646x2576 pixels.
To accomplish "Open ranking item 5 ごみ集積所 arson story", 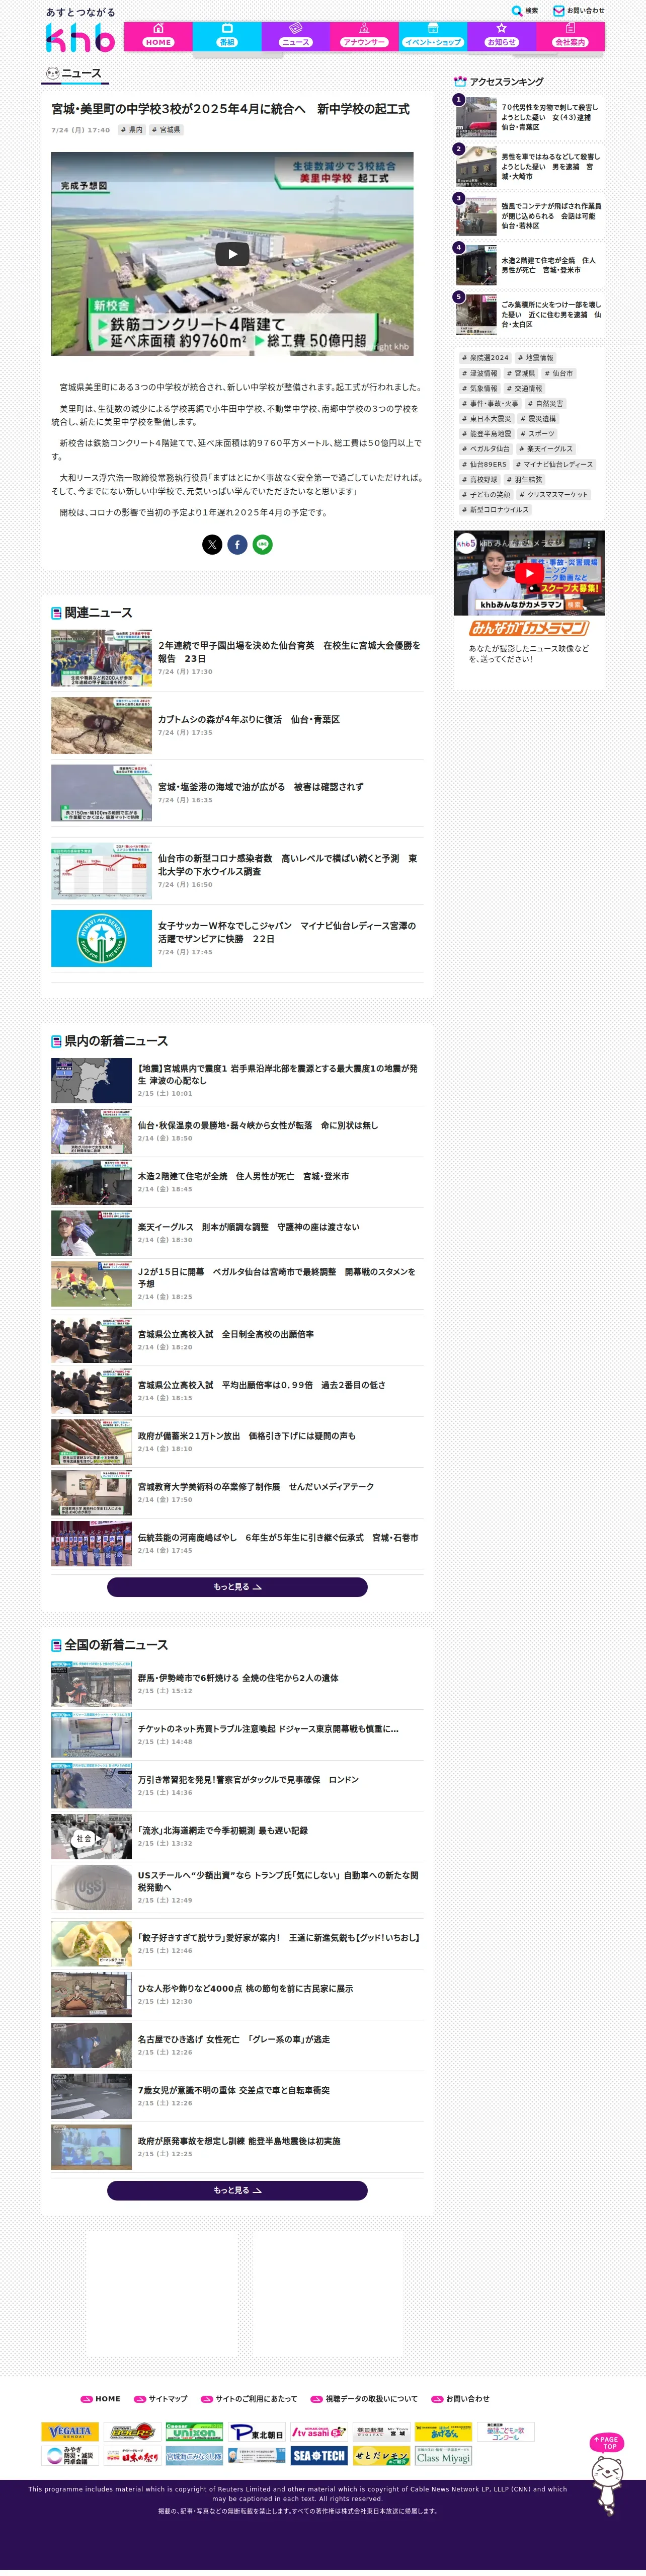I will 528,314.
